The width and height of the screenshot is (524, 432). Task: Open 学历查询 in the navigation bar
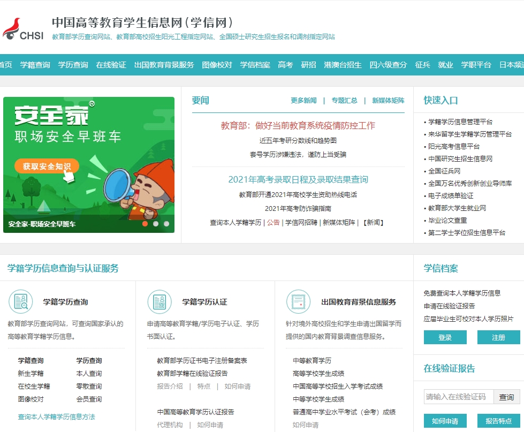click(73, 65)
